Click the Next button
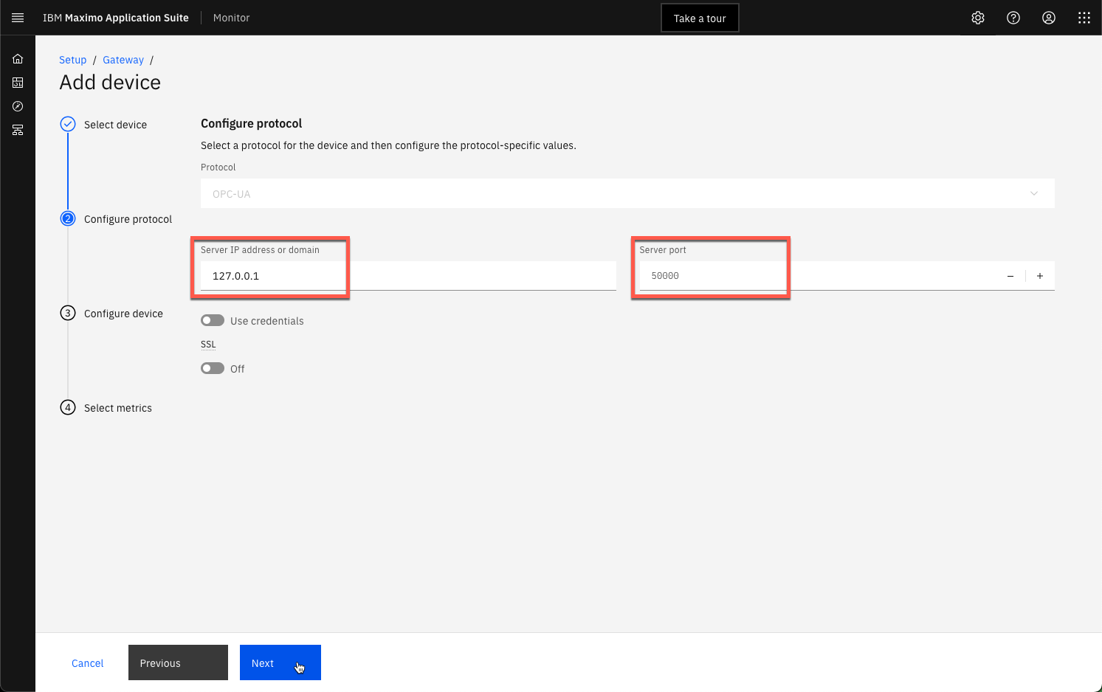The image size is (1102, 692). [x=280, y=662]
